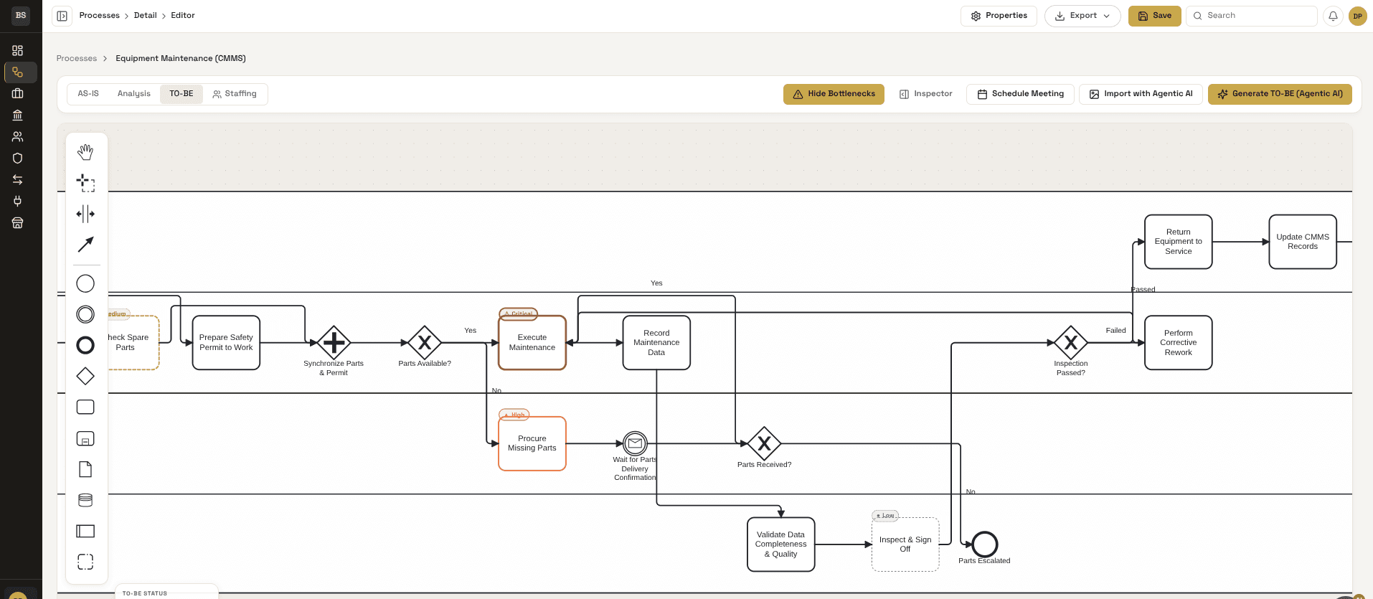Open the DP user avatar menu
Screen dimensions: 1373x599
point(1357,16)
